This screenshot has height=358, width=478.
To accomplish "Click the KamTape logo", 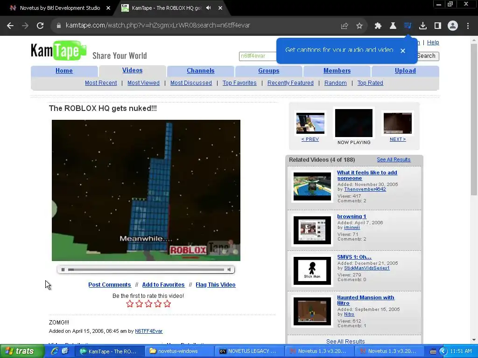I will coord(58,50).
